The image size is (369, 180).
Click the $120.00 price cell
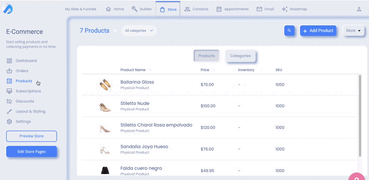click(208, 127)
